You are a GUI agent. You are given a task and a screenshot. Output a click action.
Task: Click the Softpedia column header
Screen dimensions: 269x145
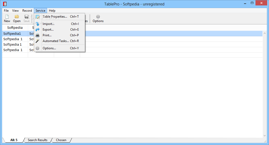(15, 28)
